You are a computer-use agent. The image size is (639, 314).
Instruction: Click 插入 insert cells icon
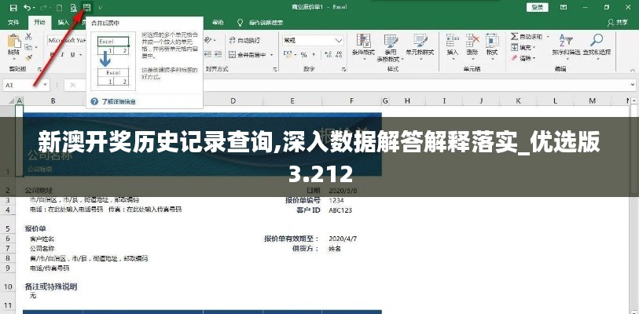click(x=453, y=40)
